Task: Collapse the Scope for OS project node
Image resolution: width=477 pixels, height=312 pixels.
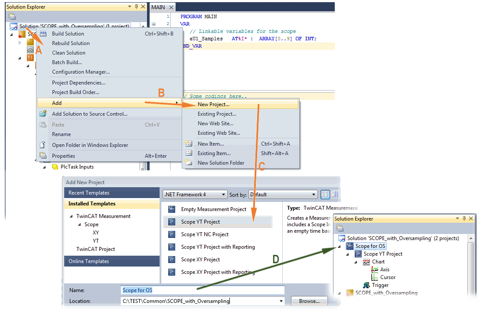Action: coord(340,246)
